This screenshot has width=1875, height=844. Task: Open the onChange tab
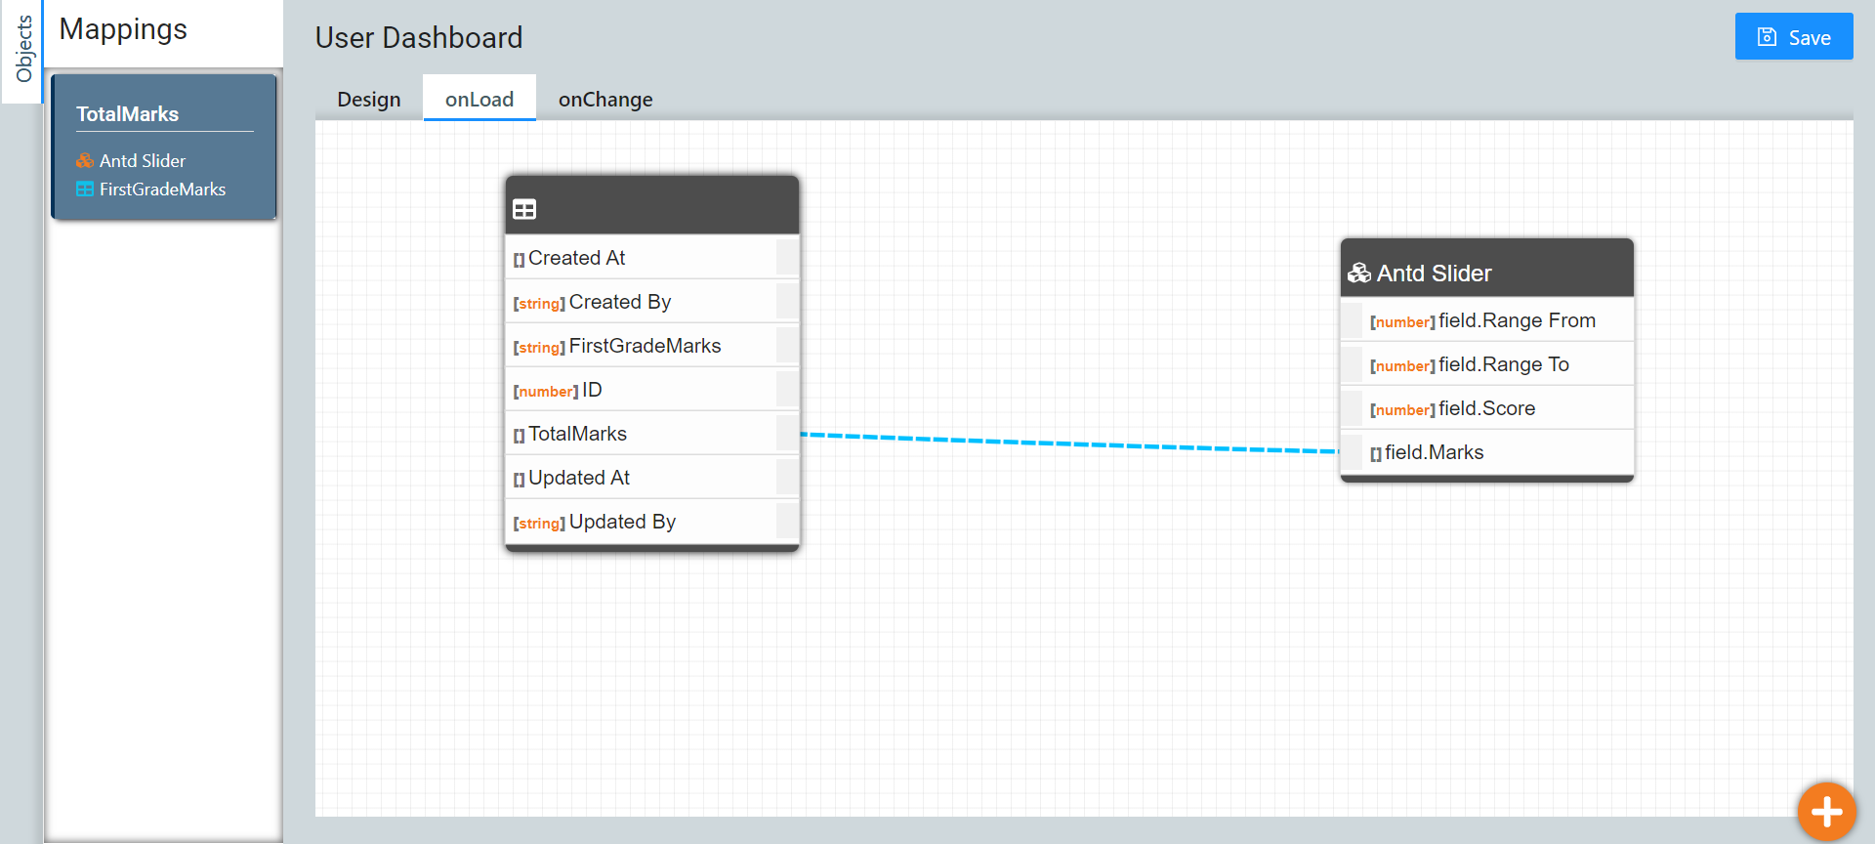pyautogui.click(x=605, y=100)
